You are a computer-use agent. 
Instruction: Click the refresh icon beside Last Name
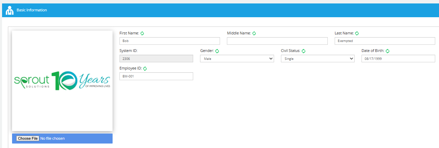[357, 33]
